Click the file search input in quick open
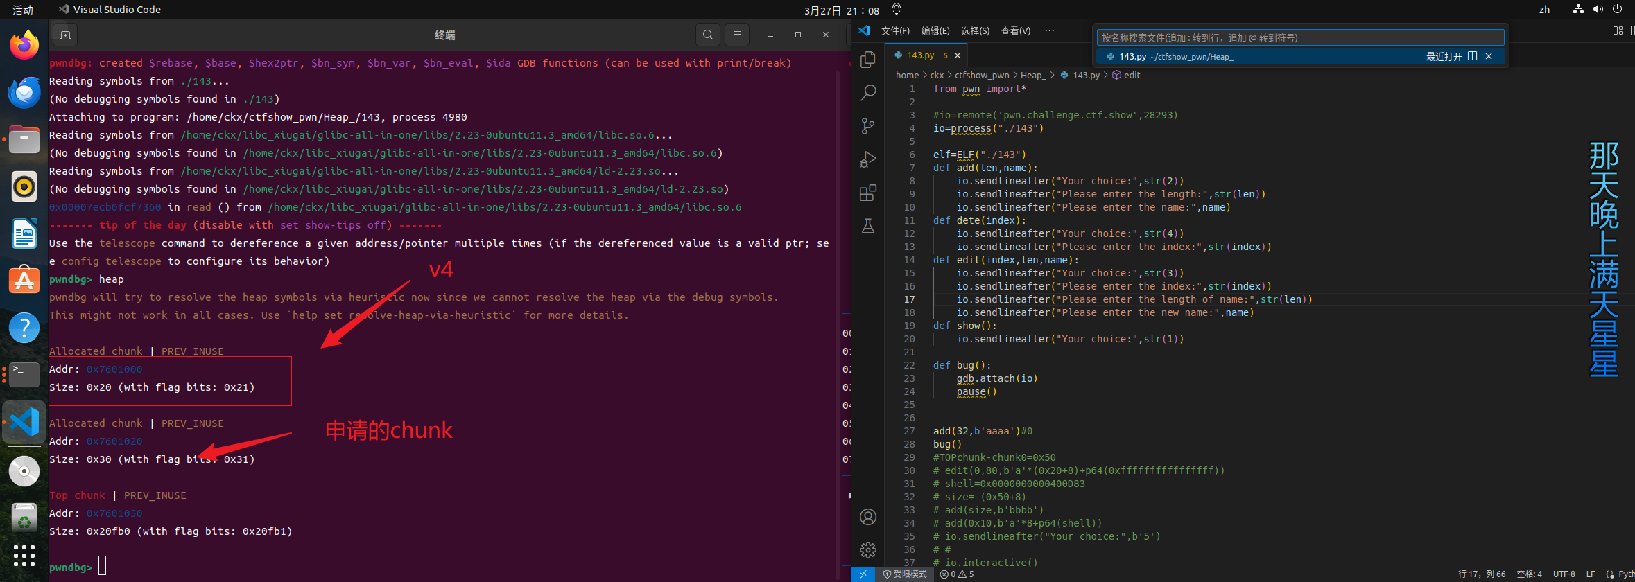This screenshot has height=582, width=1635. coord(1300,37)
